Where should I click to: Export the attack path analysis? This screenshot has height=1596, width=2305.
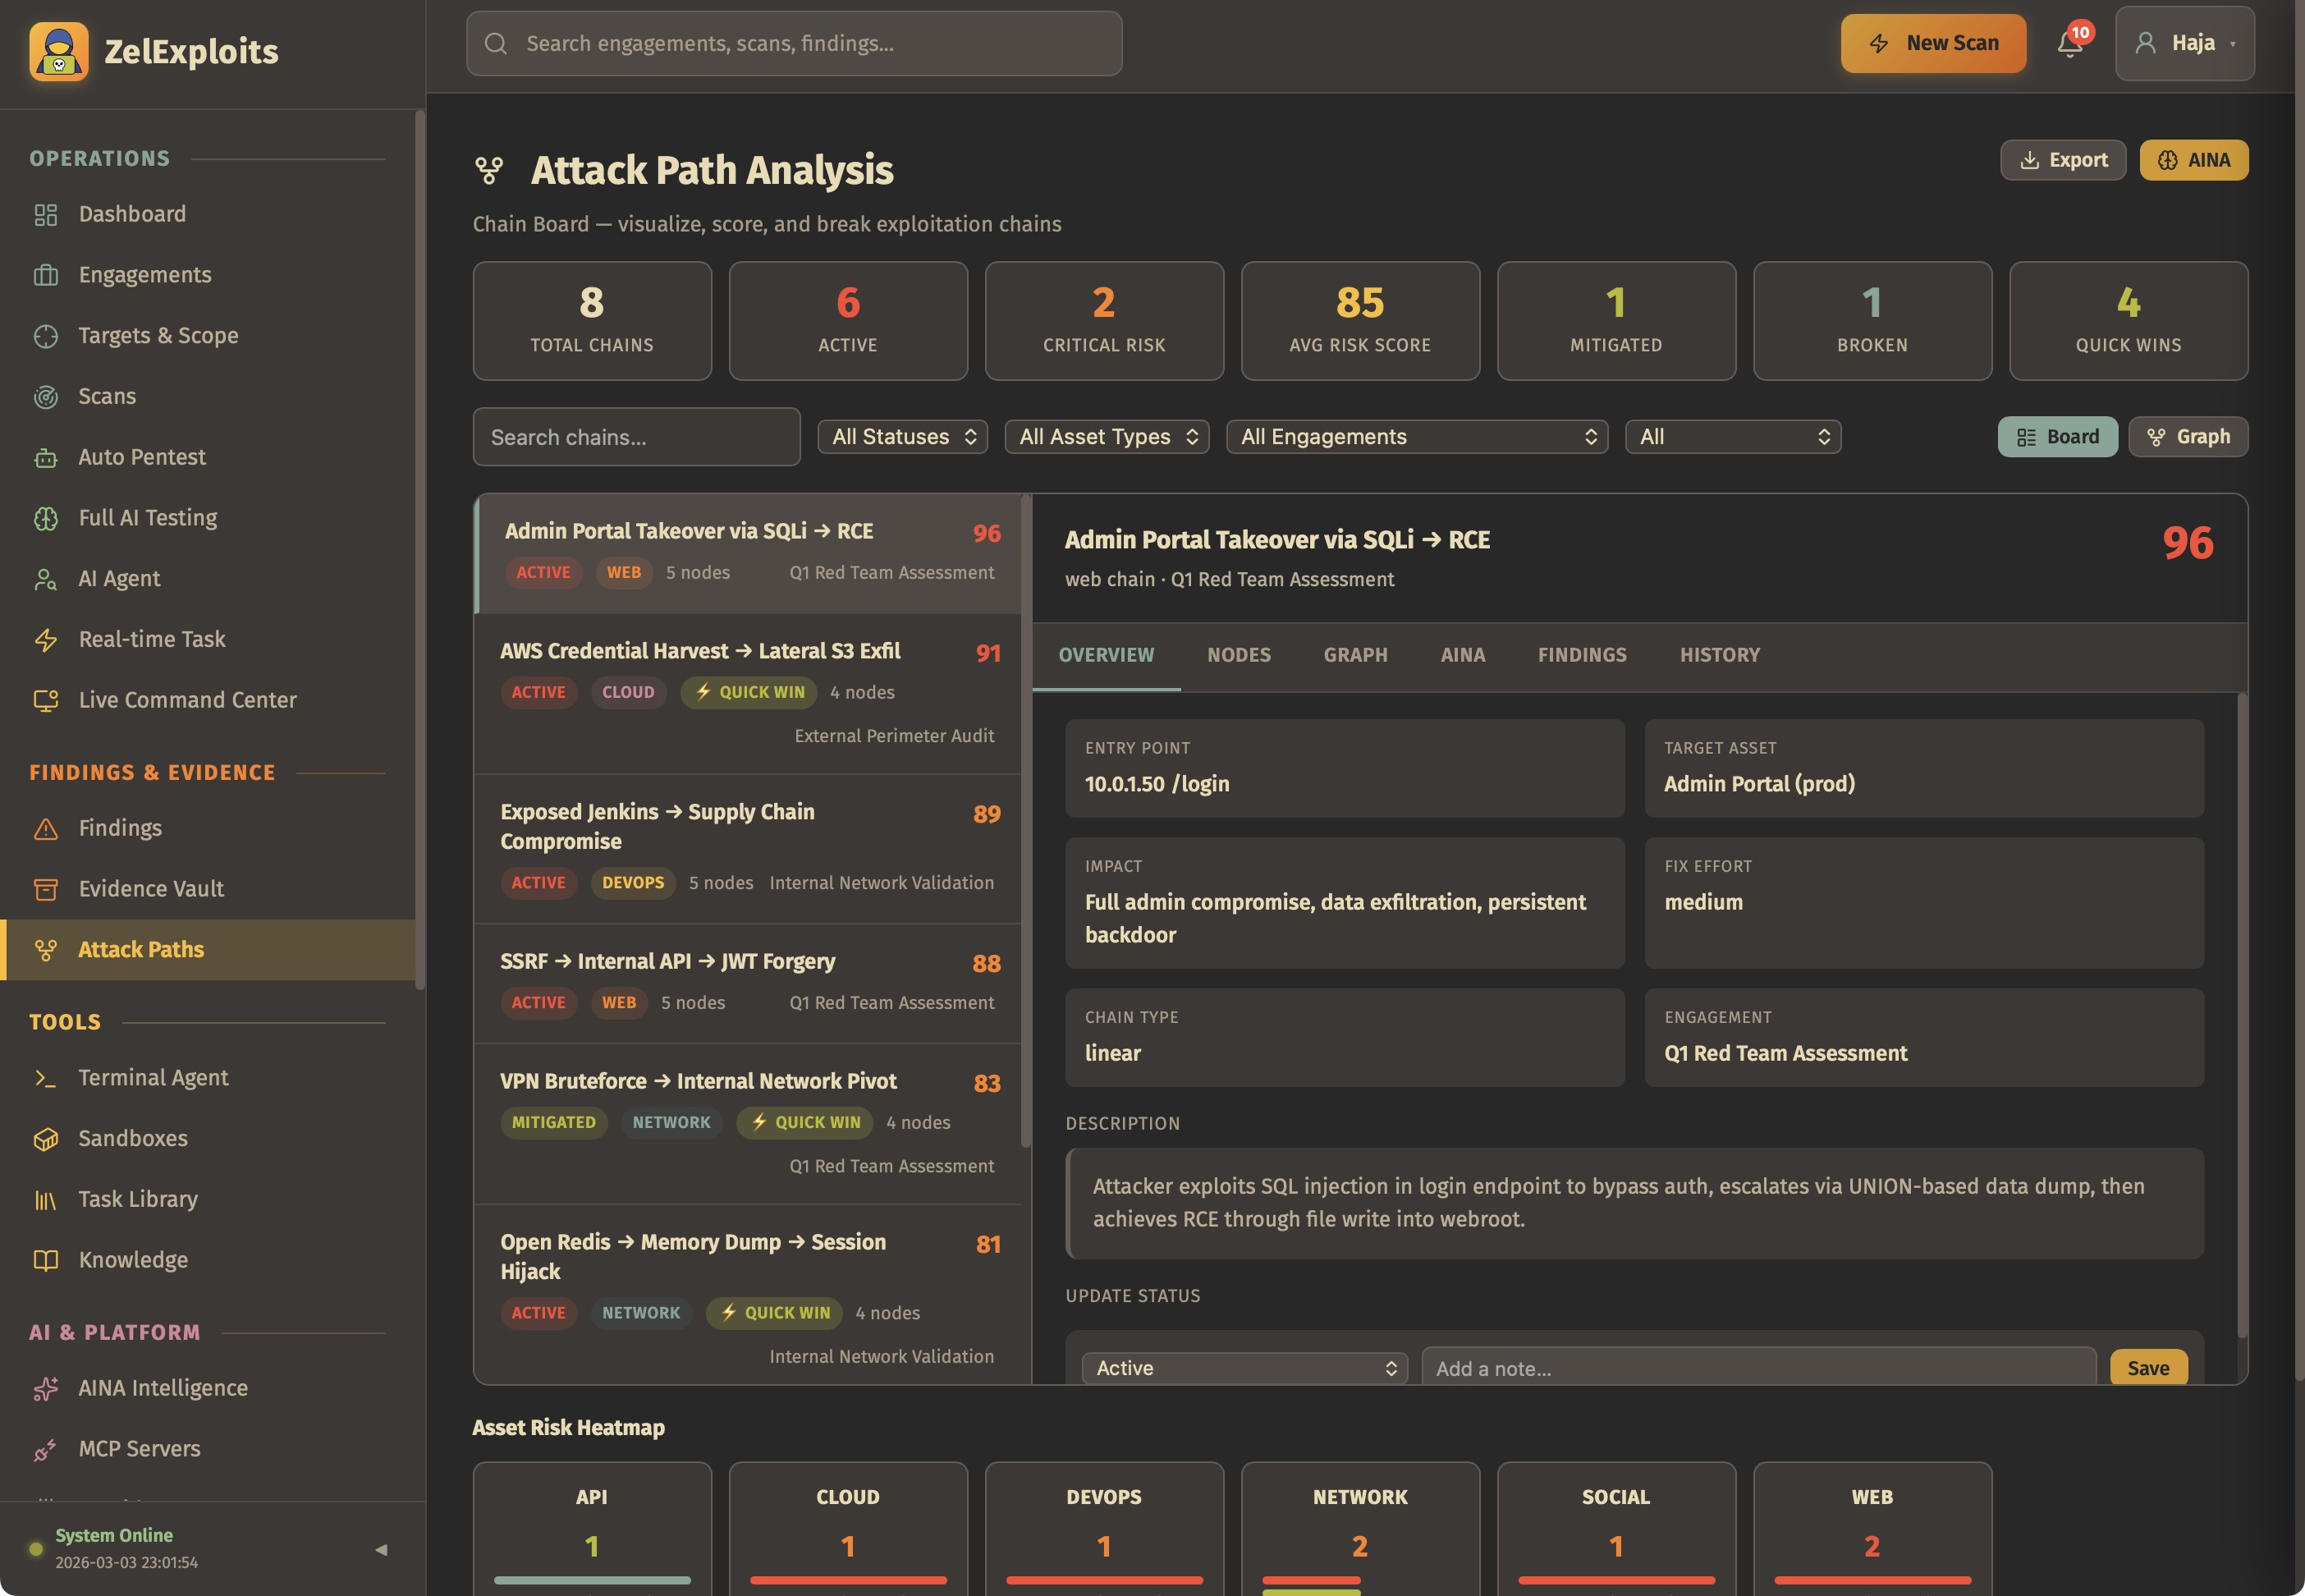[2063, 160]
